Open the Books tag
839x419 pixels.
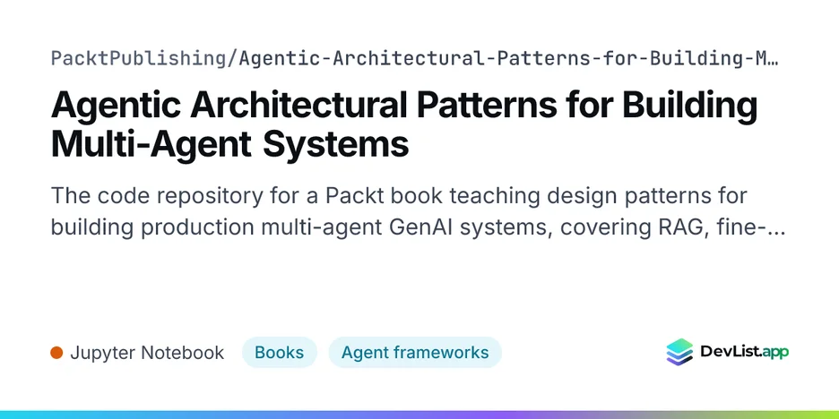pos(280,353)
